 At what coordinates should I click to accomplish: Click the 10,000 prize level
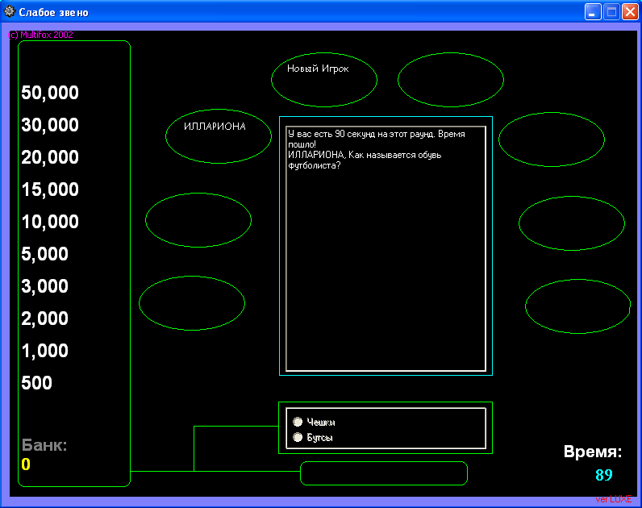point(50,222)
